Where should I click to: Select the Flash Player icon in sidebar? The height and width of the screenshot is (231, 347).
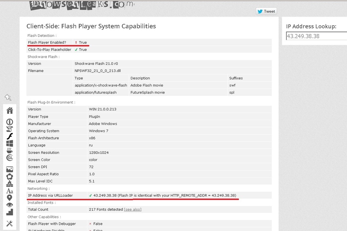(x=9, y=136)
